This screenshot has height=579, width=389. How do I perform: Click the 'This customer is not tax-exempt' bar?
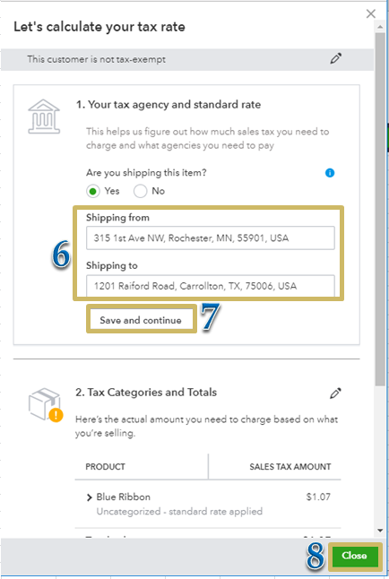(187, 59)
